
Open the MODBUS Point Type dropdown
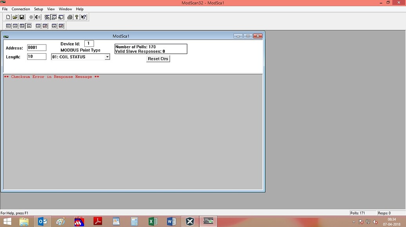[x=107, y=57]
